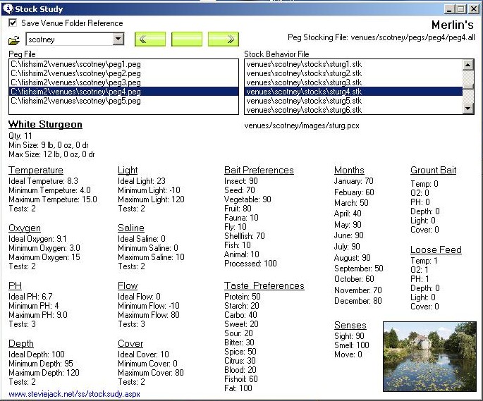Choose peg3.peg from the Peg File list

75,82
